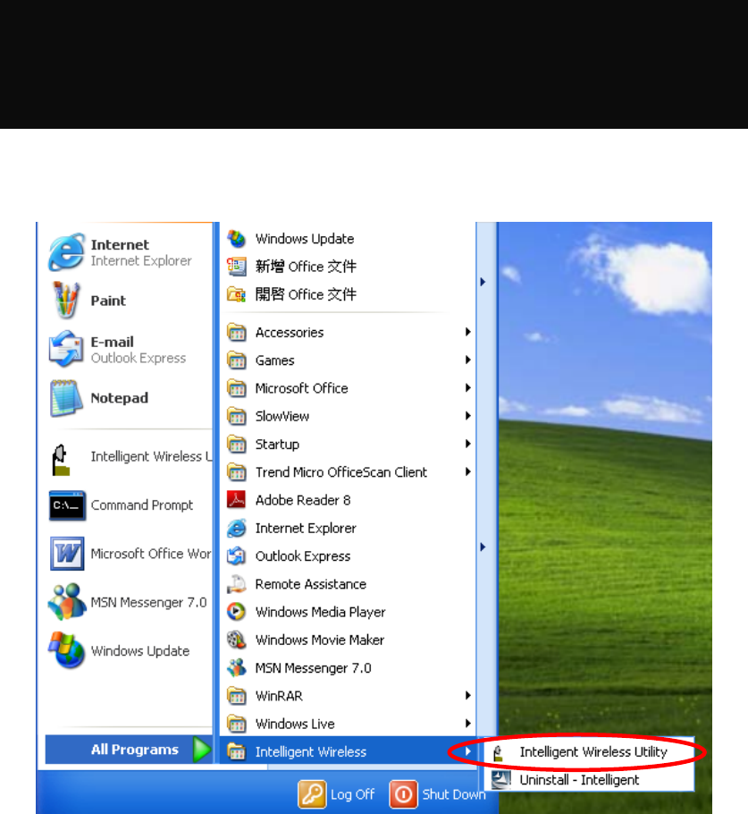The image size is (748, 814).
Task: Click the Internet Explorer icon in pinned list
Action: tap(66, 252)
